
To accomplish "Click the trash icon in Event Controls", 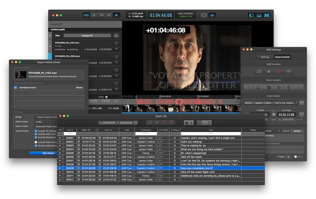I will point(289,87).
